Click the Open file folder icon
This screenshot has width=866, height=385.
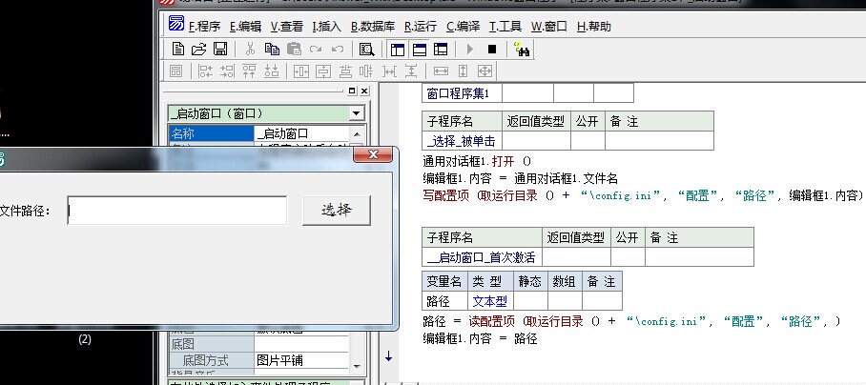[x=198, y=50]
